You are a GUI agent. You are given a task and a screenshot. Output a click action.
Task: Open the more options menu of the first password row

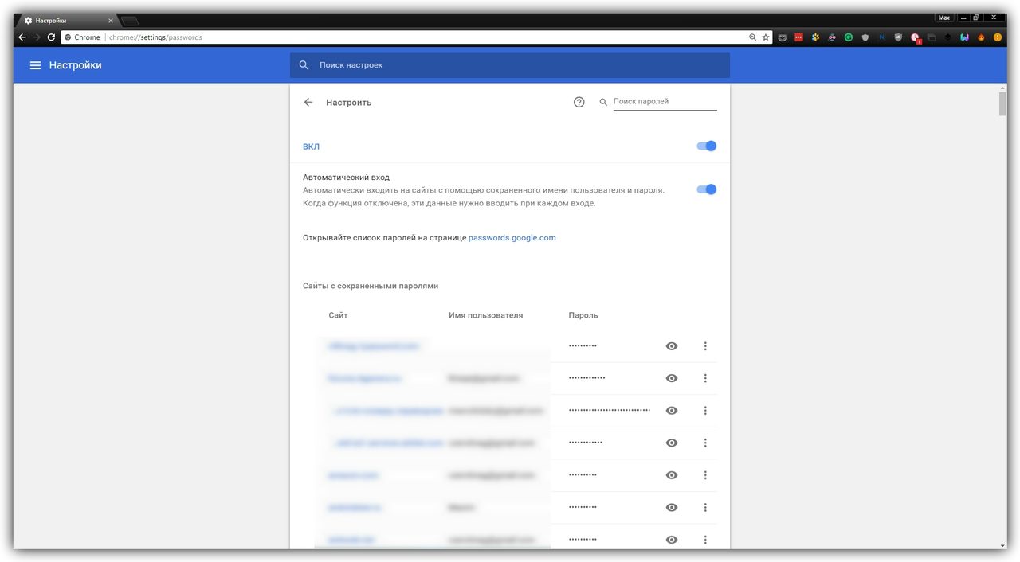[705, 346]
